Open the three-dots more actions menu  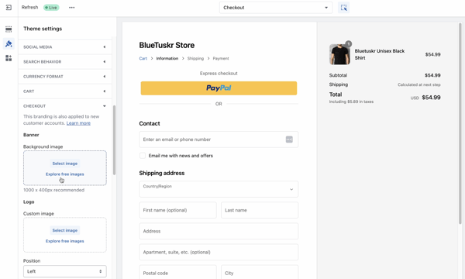tap(72, 8)
